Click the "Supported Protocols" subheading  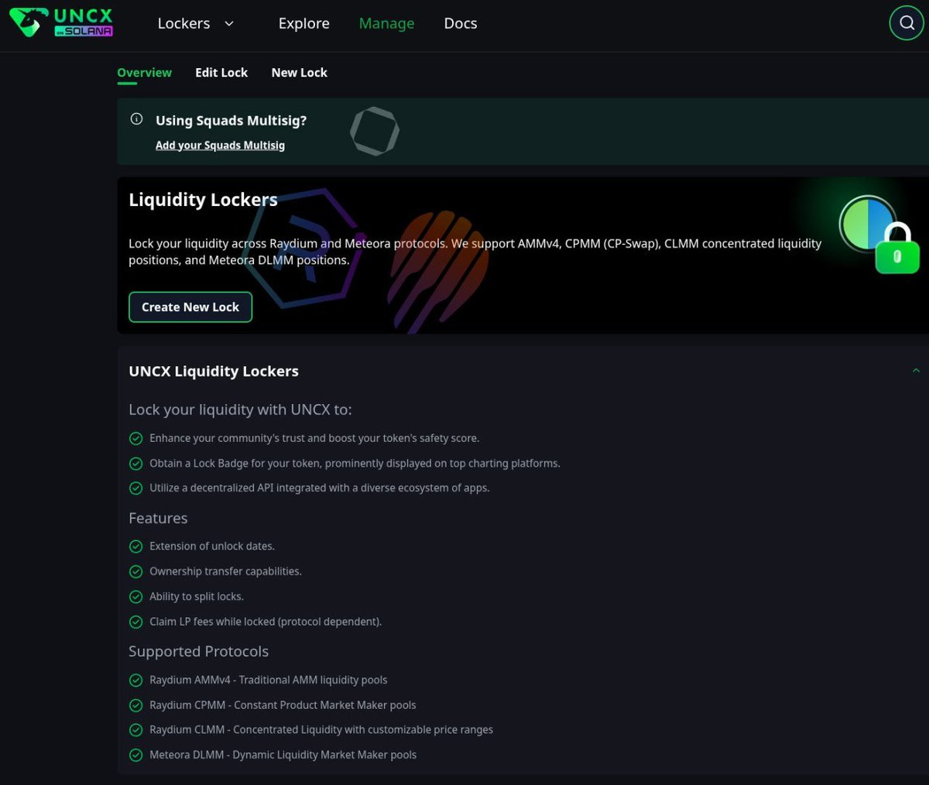[x=198, y=652]
